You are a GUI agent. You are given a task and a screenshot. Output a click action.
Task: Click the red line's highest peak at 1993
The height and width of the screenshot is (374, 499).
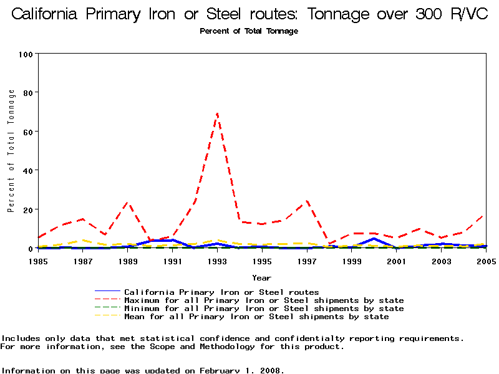217,113
